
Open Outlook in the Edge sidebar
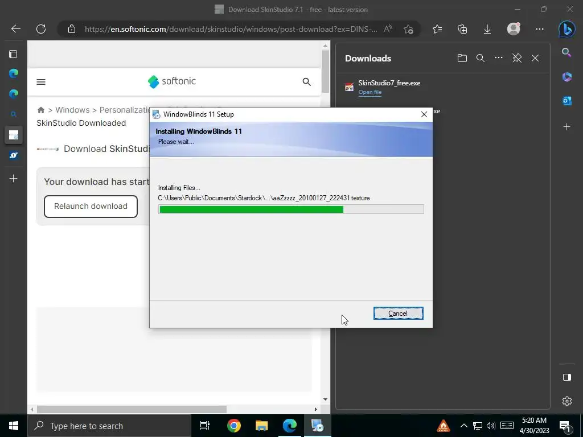pos(566,101)
